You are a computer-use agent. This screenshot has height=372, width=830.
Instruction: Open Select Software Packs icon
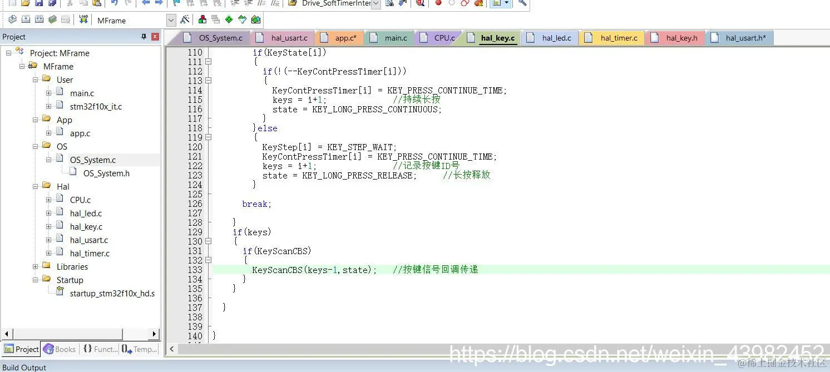click(x=242, y=19)
